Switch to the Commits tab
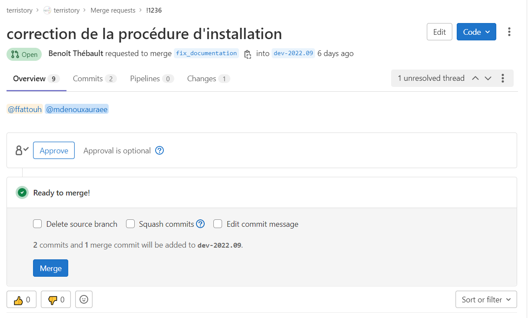 [x=94, y=79]
